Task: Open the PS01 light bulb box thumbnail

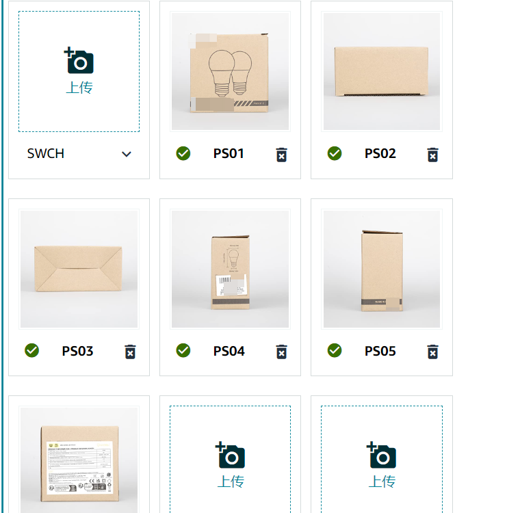Action: tap(230, 72)
